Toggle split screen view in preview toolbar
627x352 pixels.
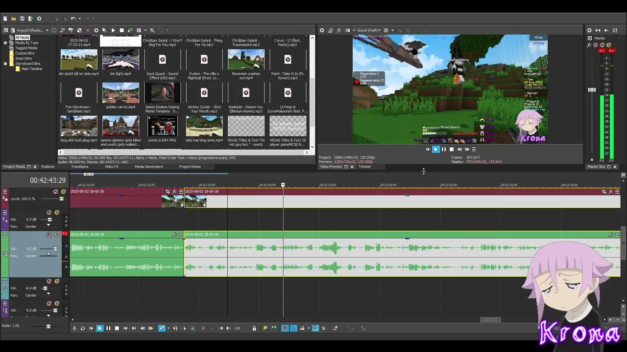pyautogui.click(x=348, y=30)
